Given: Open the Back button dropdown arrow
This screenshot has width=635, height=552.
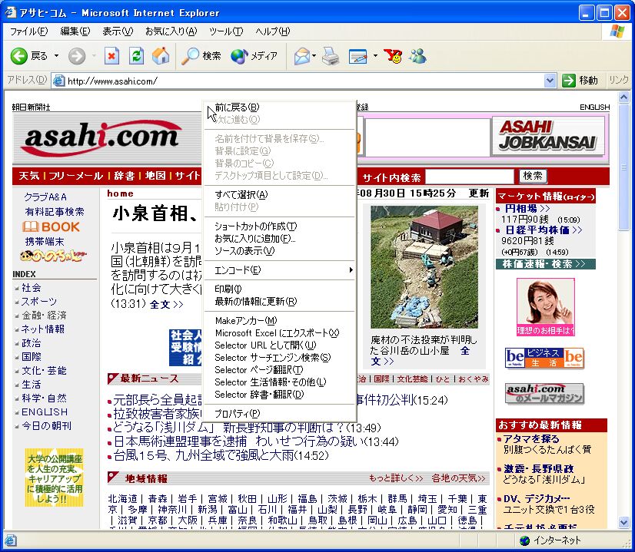Looking at the screenshot, I should (57, 56).
